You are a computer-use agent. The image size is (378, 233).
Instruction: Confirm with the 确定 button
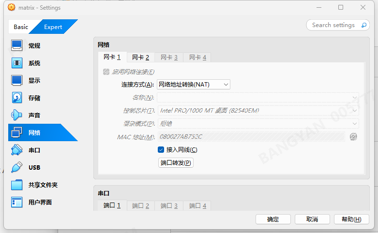[273, 219]
